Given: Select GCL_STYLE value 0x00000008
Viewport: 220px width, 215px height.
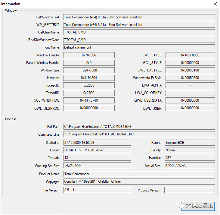Looking at the screenshot, I should coord(190,63).
